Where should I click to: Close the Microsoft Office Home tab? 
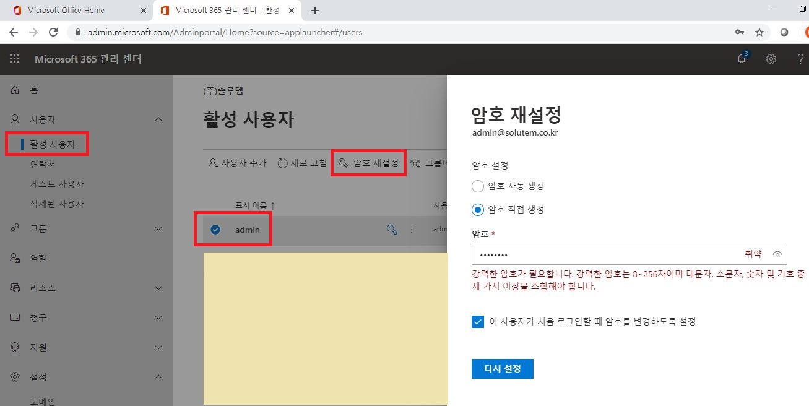point(144,11)
